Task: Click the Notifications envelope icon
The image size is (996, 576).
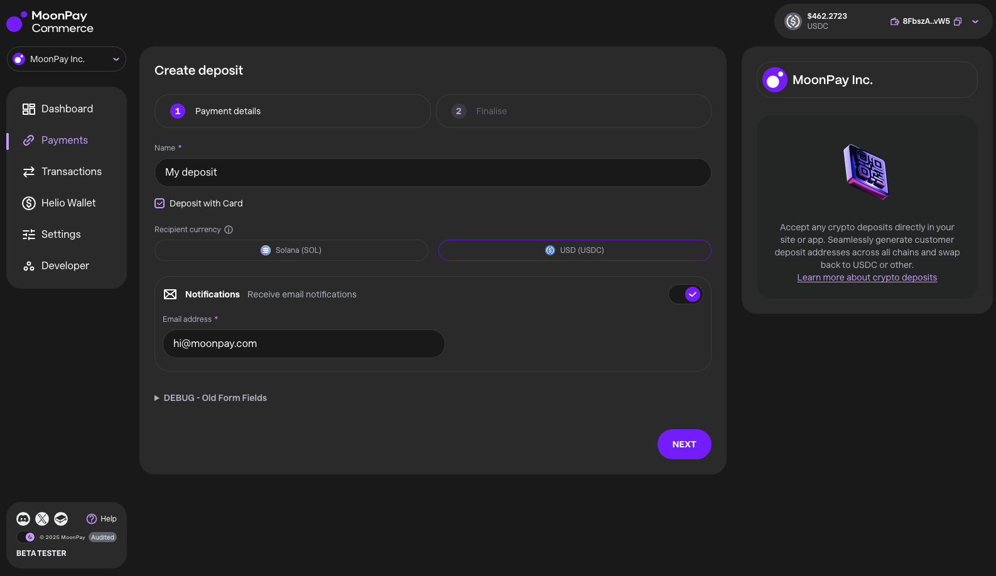Action: pyautogui.click(x=170, y=294)
